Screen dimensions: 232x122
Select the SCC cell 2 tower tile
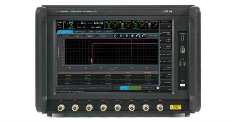point(112,25)
